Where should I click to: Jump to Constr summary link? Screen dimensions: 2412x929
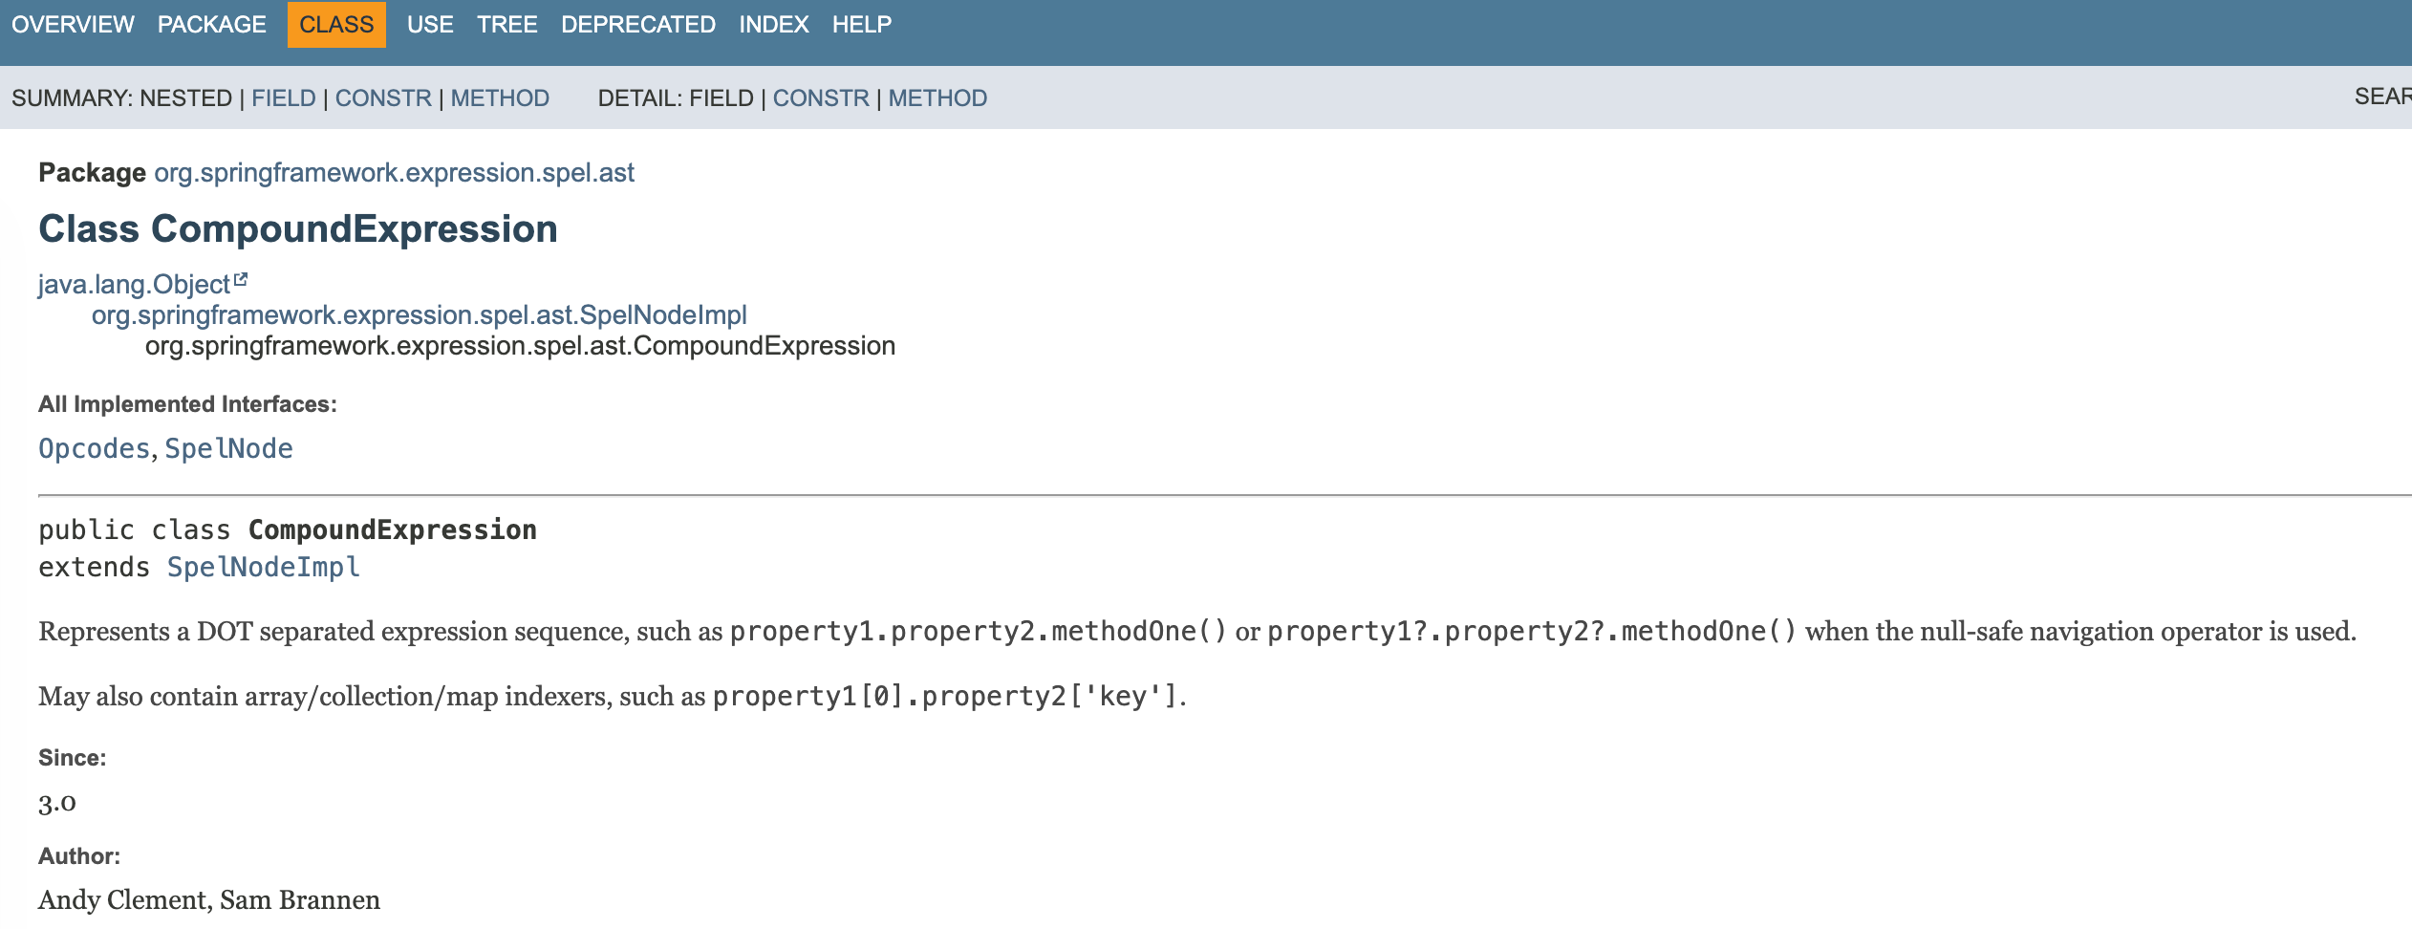[x=383, y=98]
